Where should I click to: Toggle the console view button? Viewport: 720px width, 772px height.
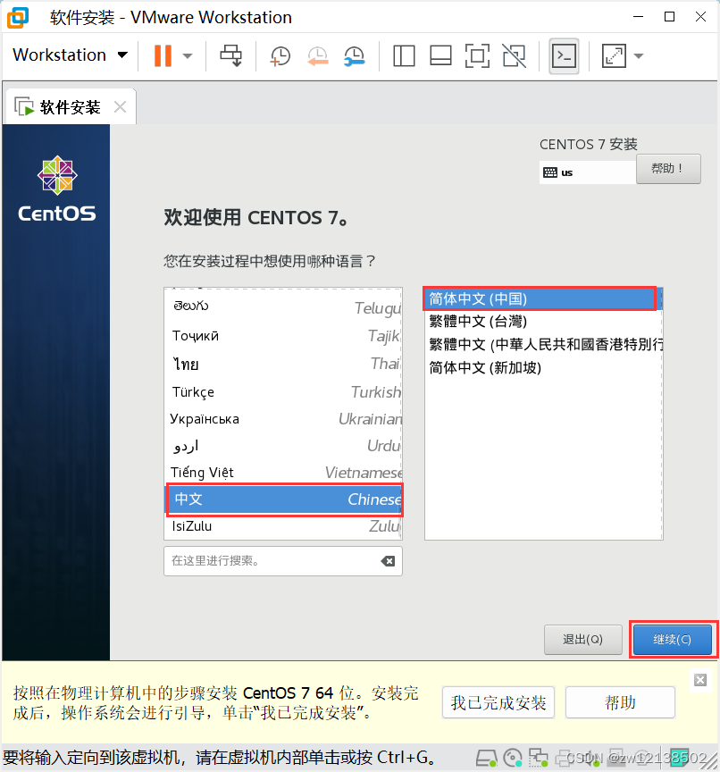564,55
